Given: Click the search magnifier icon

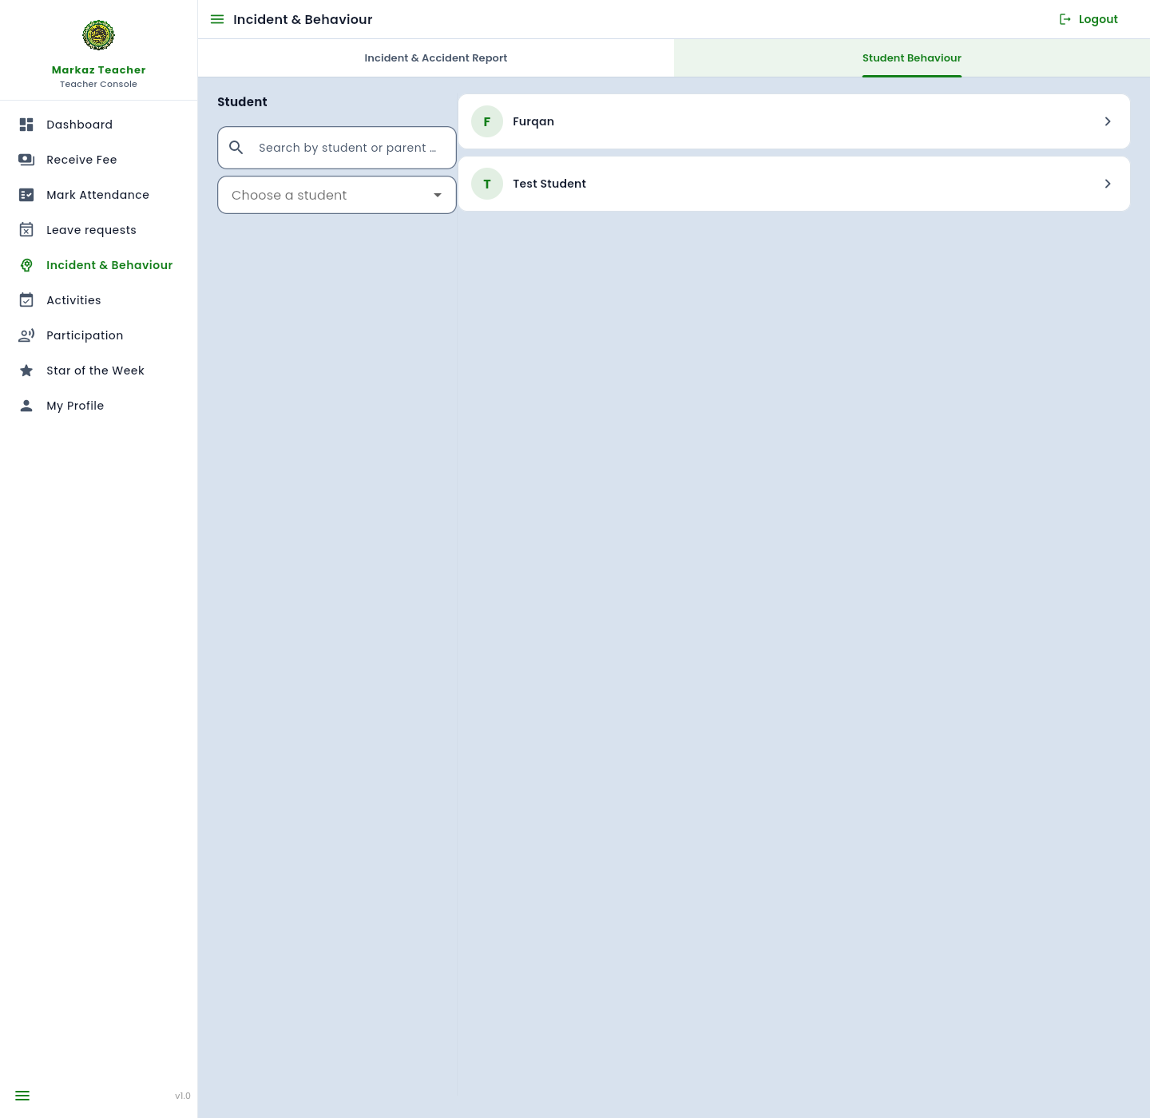Looking at the screenshot, I should tap(236, 148).
